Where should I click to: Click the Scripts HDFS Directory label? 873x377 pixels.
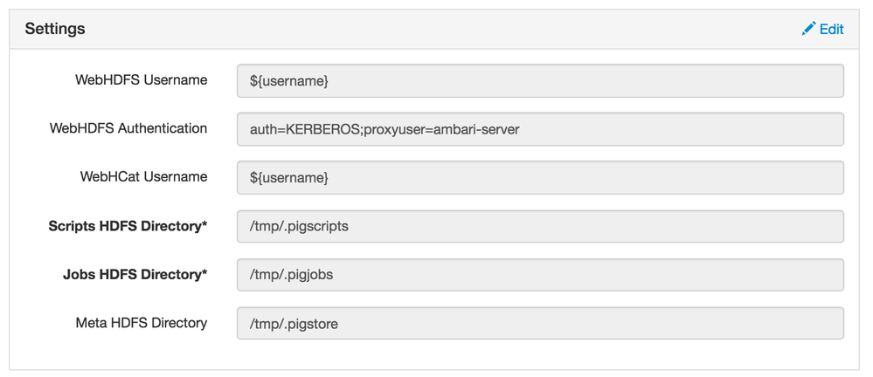click(x=124, y=226)
